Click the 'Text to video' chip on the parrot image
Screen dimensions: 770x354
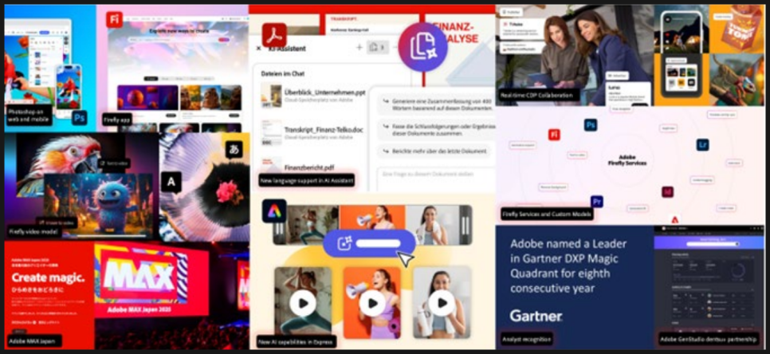tap(113, 164)
